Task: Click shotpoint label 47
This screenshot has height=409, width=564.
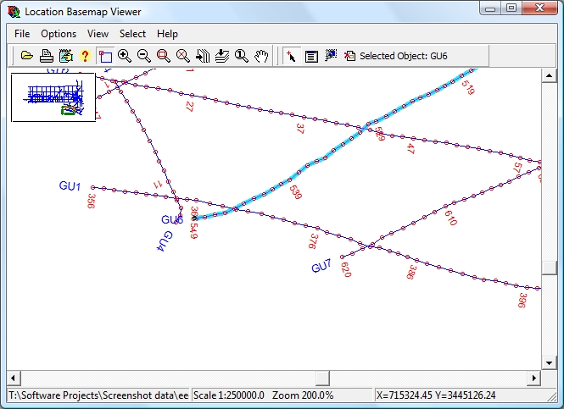Action: coord(410,148)
